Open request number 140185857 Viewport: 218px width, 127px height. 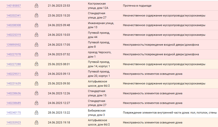[14, 6]
